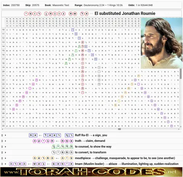Click the down arrow of the vertical scrollbar
Image resolution: width=183 pixels, height=177 pixels.
181,127
